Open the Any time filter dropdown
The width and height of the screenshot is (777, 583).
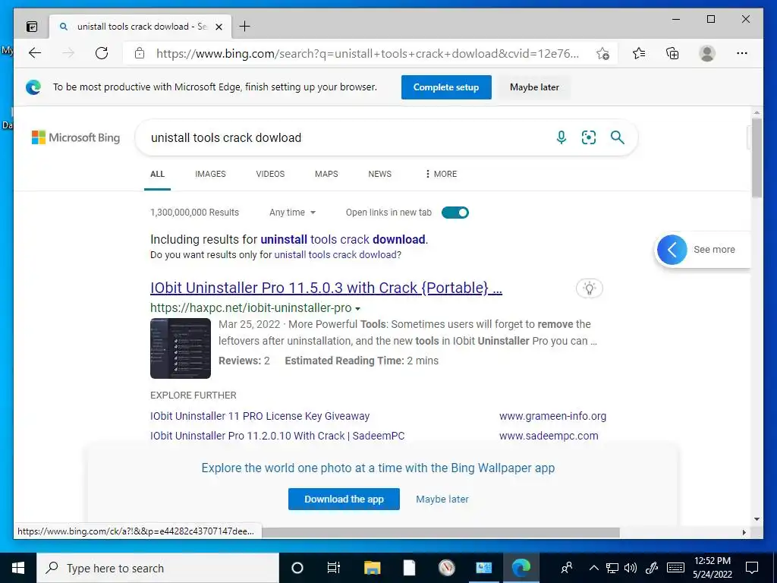coord(292,213)
